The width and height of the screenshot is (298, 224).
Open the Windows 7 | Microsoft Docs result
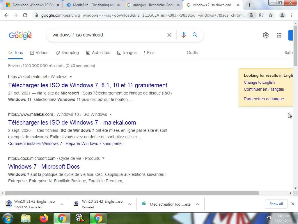(x=44, y=167)
